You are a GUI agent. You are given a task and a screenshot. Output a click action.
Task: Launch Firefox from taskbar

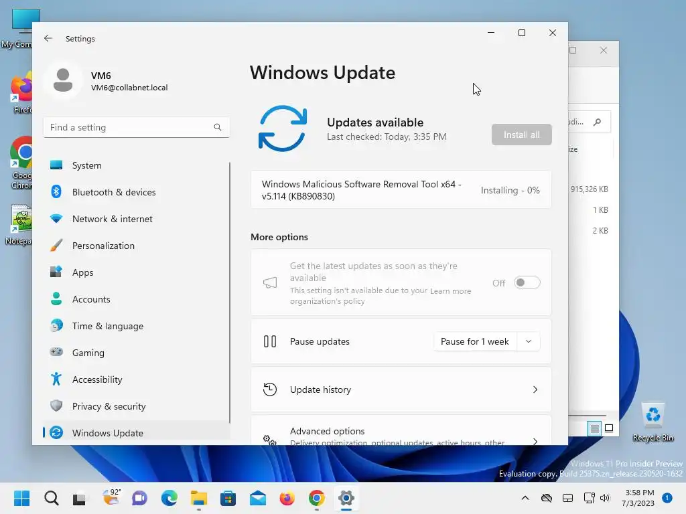click(x=287, y=498)
